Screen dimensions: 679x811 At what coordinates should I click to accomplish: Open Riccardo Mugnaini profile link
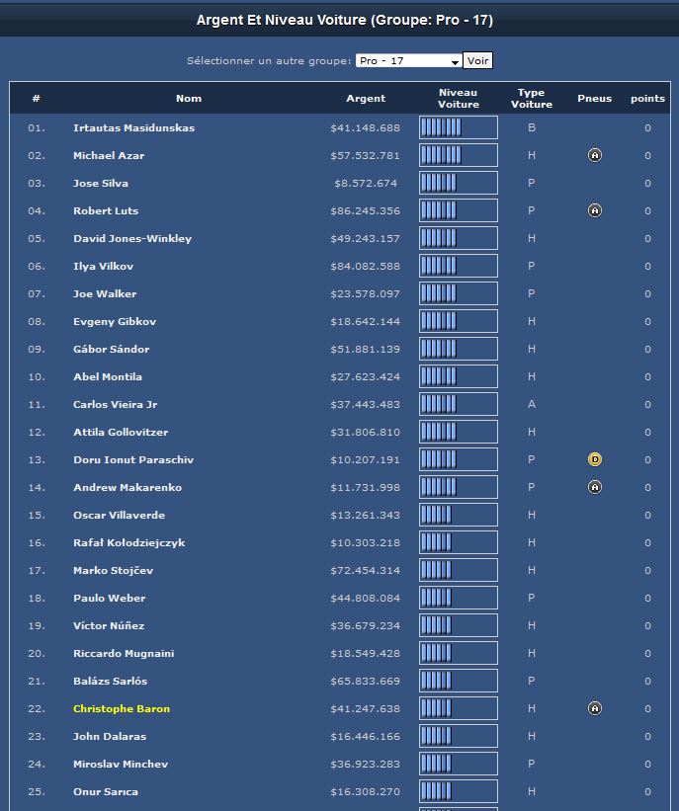(x=124, y=653)
